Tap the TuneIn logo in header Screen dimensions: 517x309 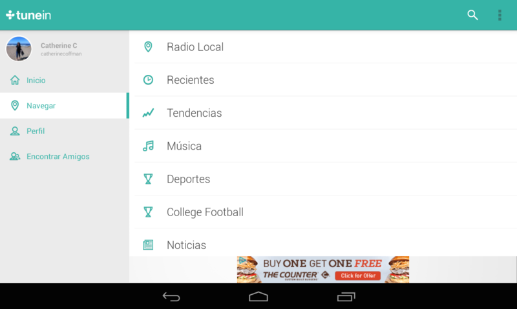click(28, 15)
